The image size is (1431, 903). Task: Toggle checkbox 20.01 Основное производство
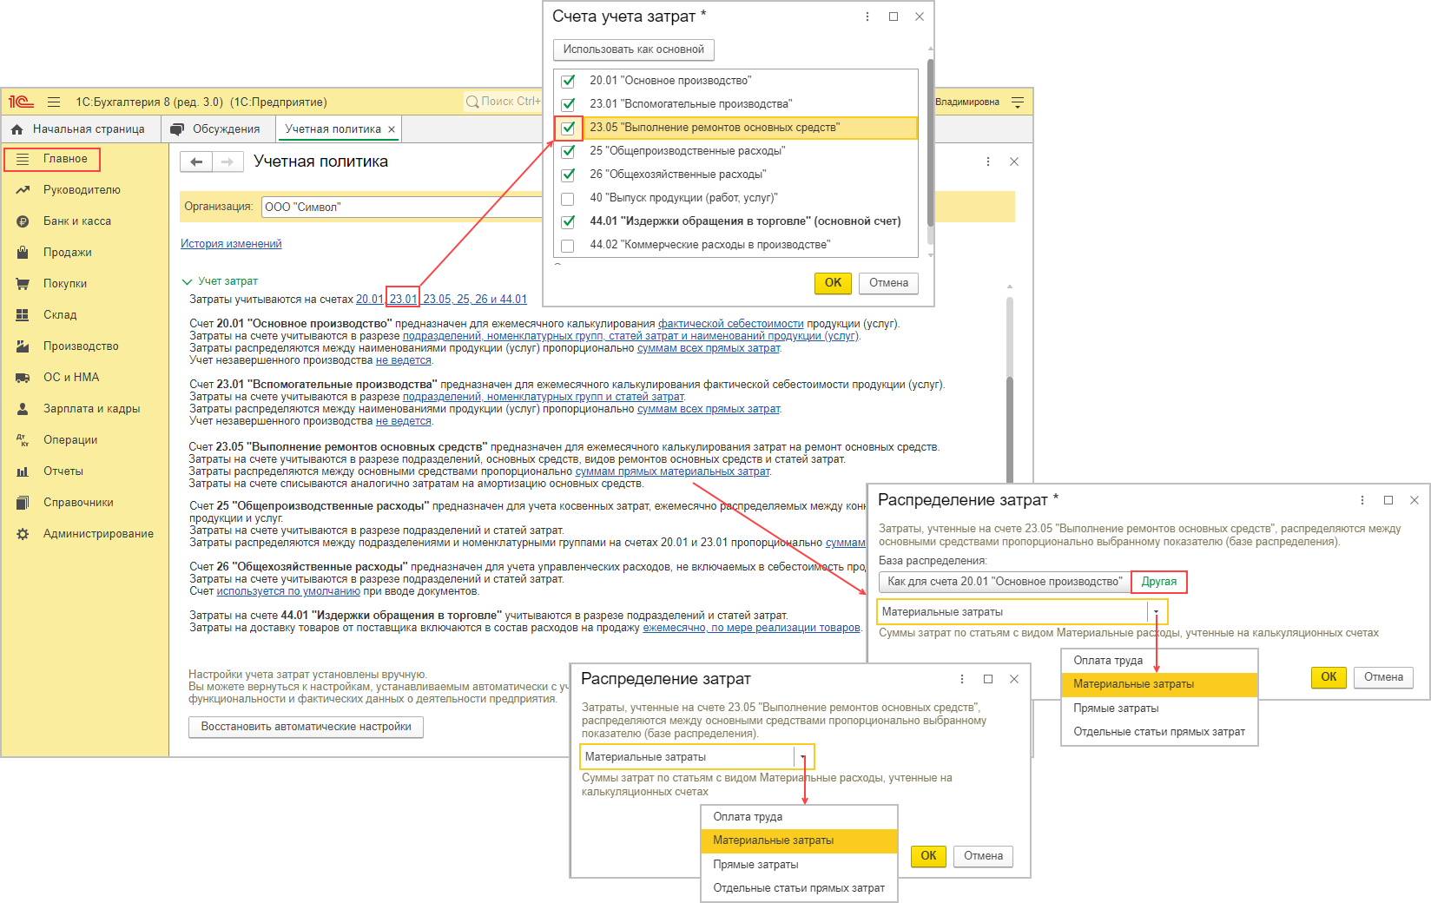(x=568, y=81)
